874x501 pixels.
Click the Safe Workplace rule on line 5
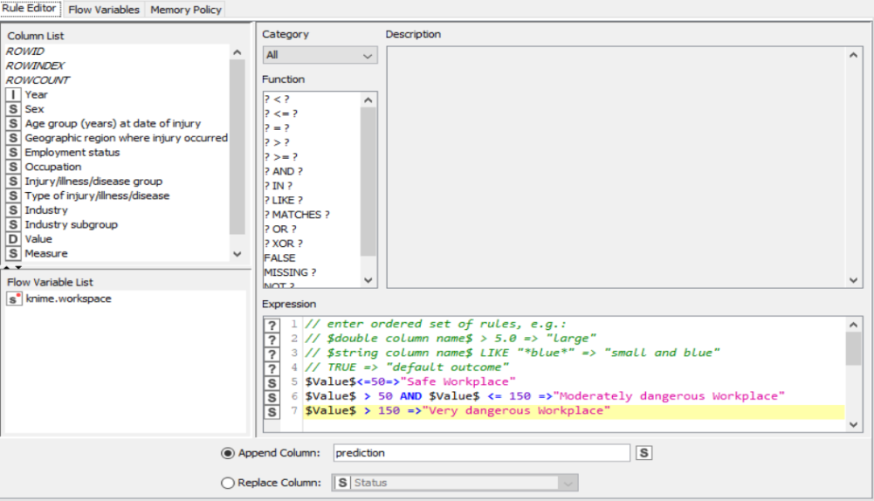click(x=410, y=382)
